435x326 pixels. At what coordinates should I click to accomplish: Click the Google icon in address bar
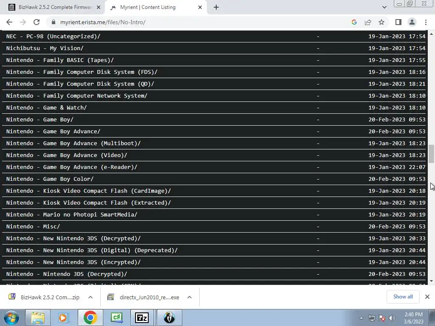click(x=354, y=22)
